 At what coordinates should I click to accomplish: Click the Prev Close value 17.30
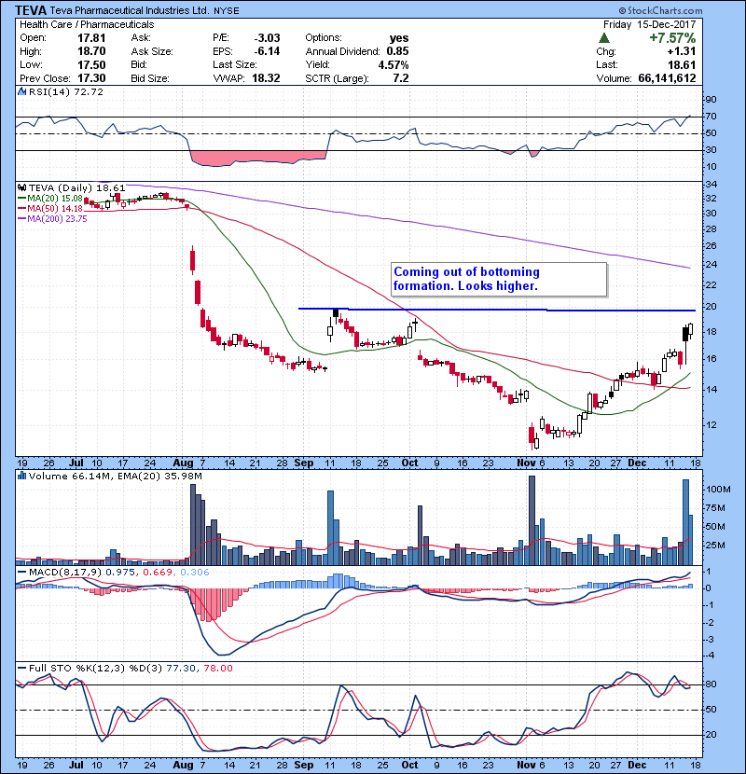tap(91, 78)
